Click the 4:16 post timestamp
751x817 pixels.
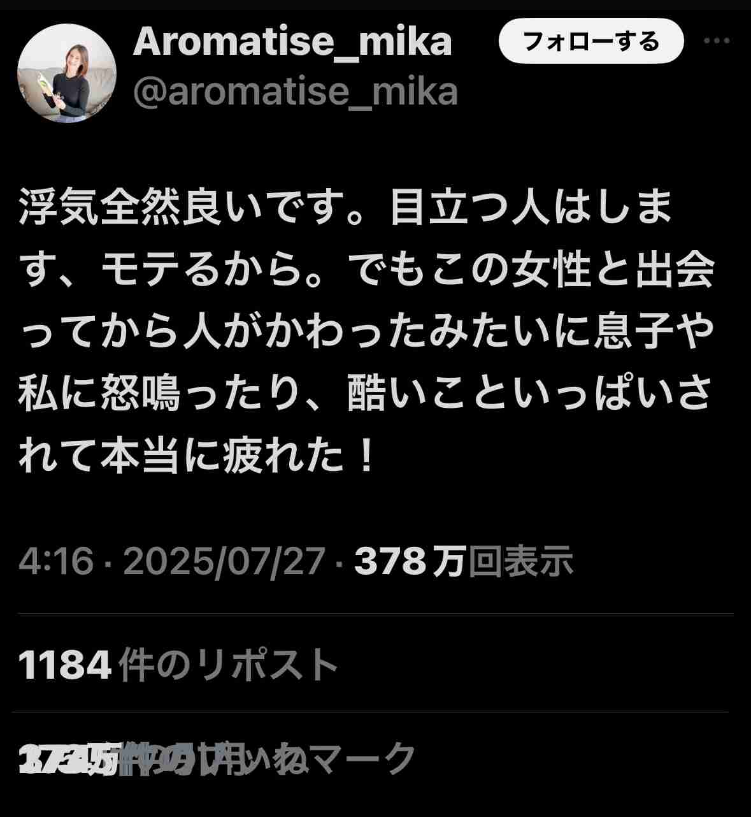pyautogui.click(x=56, y=562)
